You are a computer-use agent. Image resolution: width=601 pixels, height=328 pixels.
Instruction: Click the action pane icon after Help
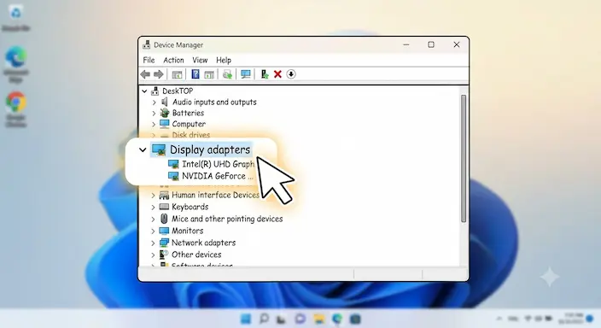point(209,74)
